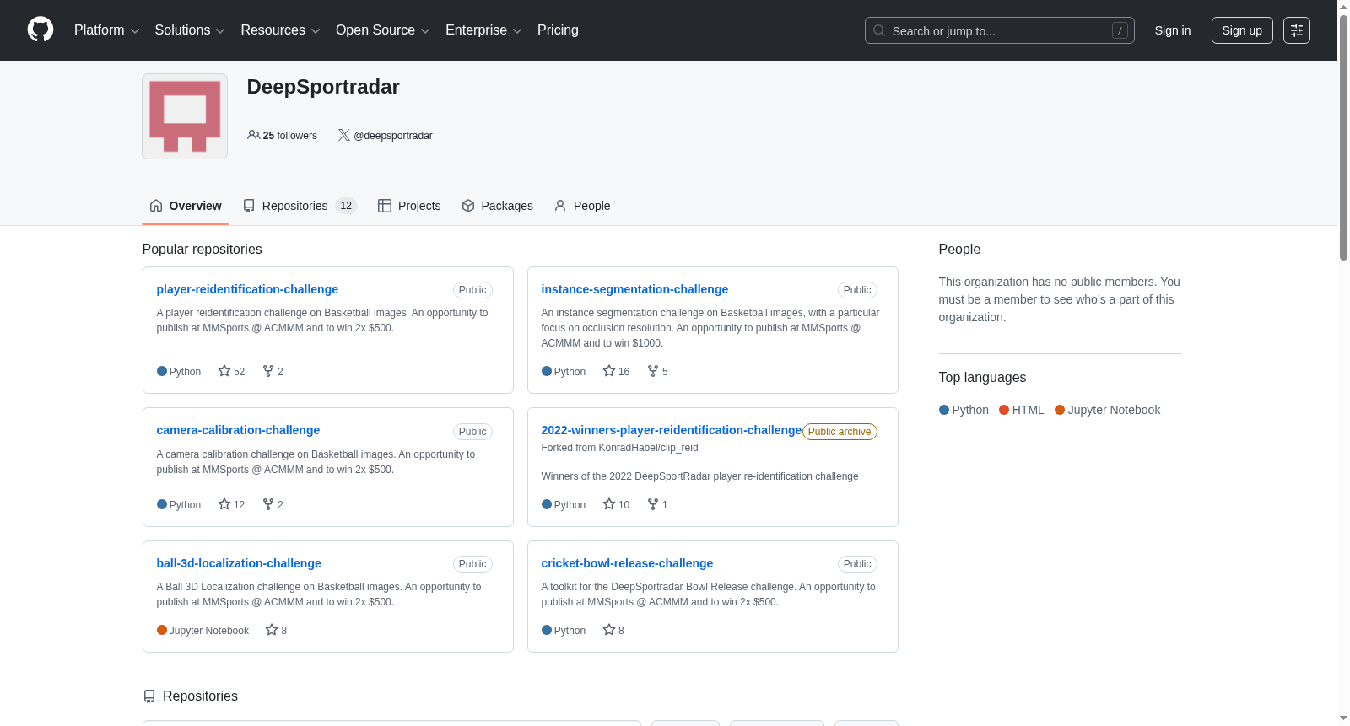Viewport: 1350px width, 726px height.
Task: Open the Platform dropdown menu
Action: pos(106,30)
